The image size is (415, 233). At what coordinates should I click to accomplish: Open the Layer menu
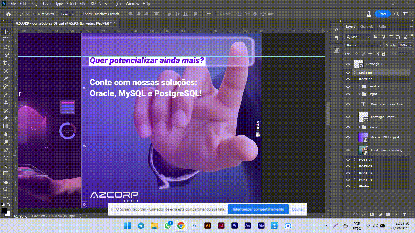[47, 4]
